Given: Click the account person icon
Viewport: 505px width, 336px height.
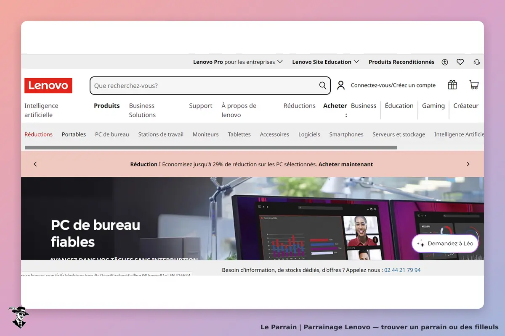Looking at the screenshot, I should 341,85.
